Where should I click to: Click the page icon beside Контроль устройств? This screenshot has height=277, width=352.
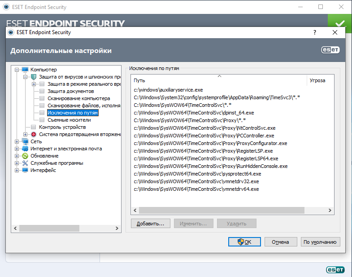(x=34, y=127)
